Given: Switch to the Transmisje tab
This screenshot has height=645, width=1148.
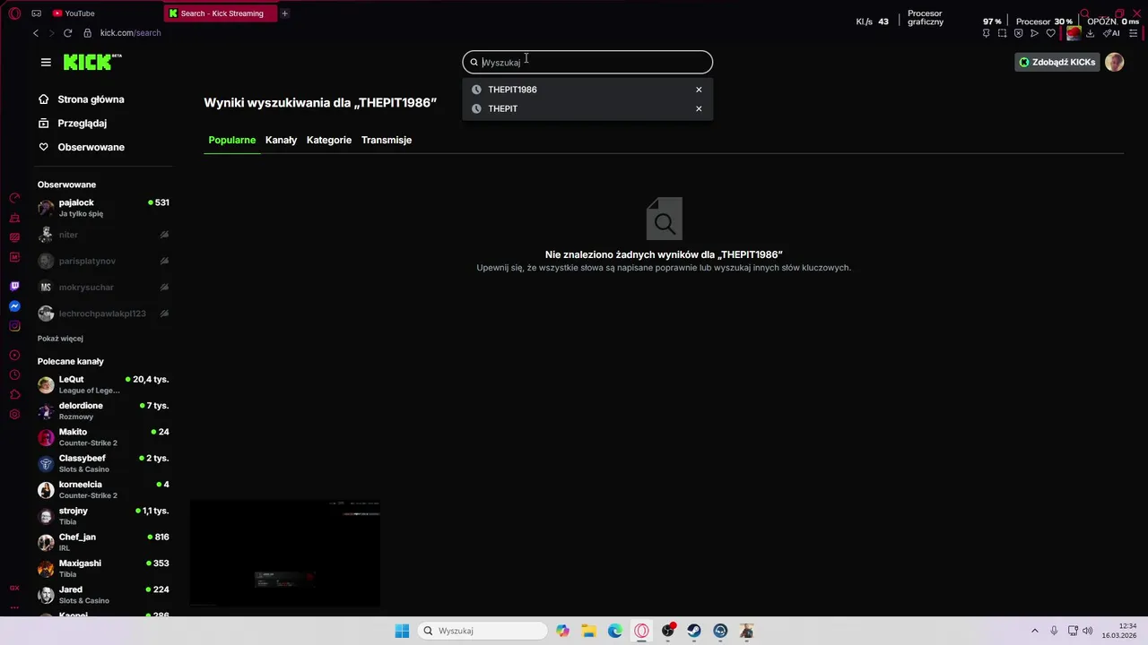Looking at the screenshot, I should pos(387,140).
